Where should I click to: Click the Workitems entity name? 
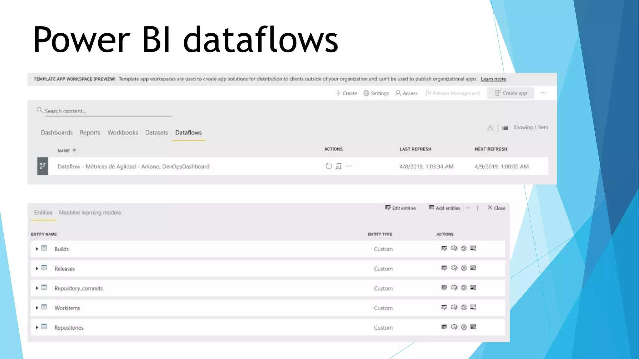(67, 308)
